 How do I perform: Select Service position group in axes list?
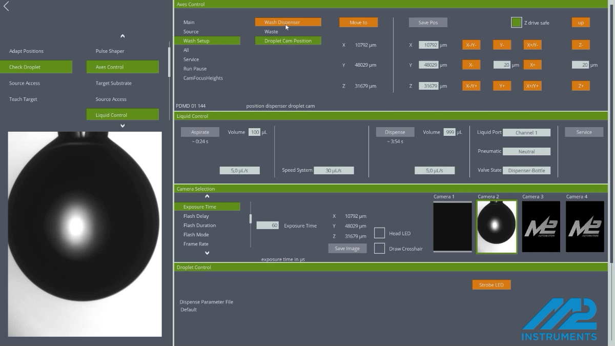[x=191, y=59]
